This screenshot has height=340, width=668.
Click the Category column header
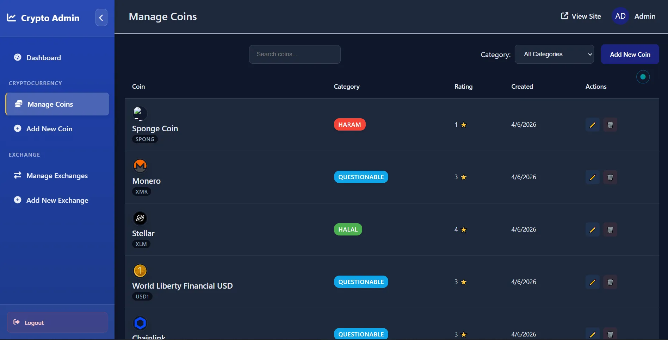(x=347, y=87)
